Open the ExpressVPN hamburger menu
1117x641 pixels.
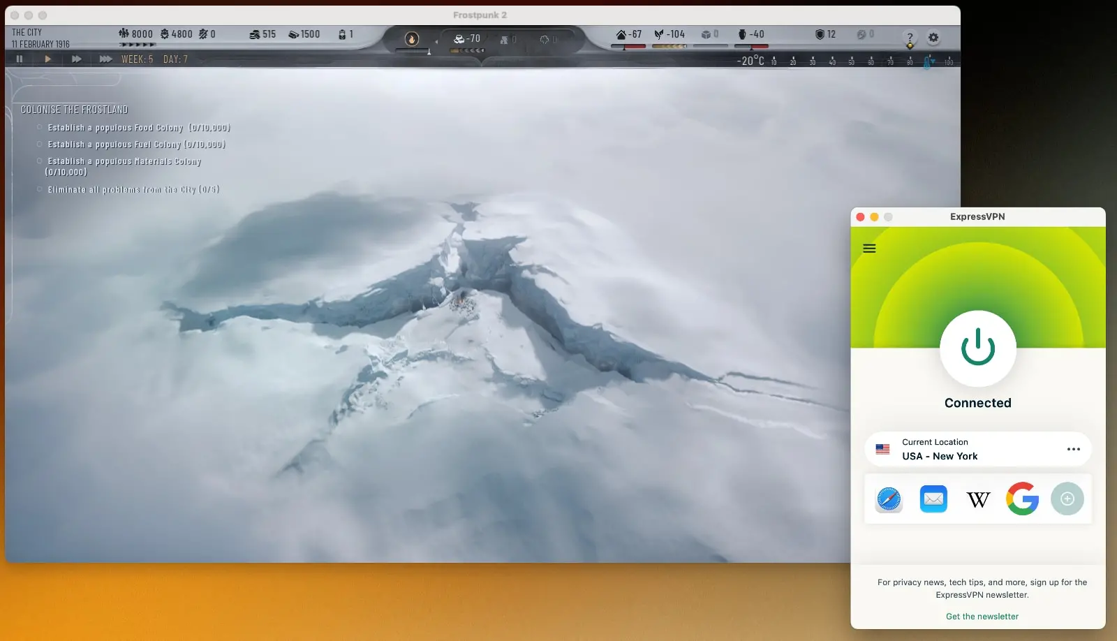tap(869, 249)
